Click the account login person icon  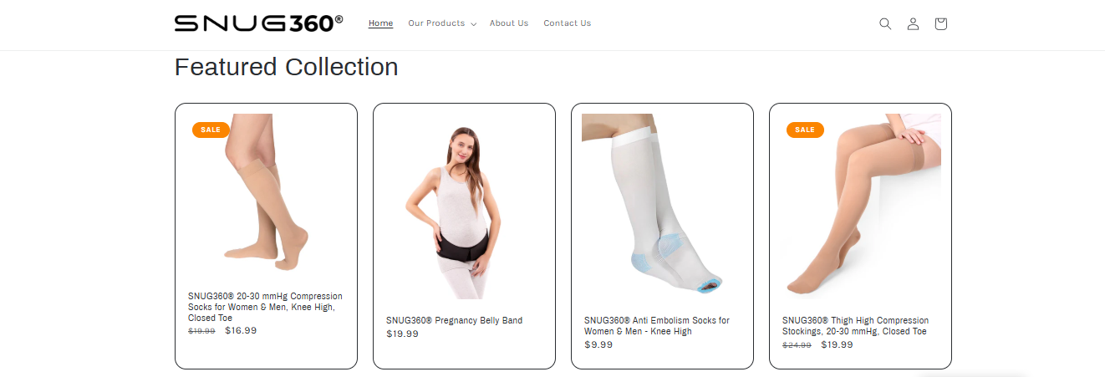tap(913, 23)
